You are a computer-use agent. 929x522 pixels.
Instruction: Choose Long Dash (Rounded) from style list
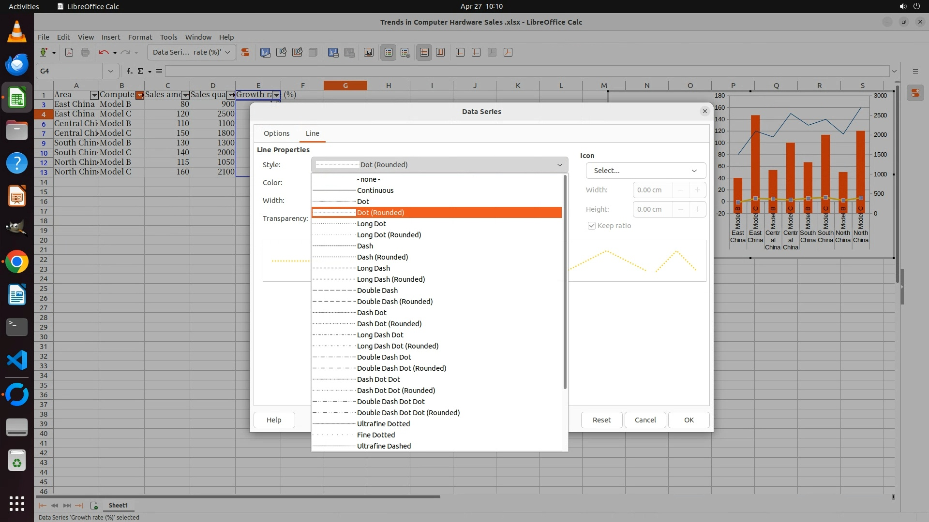390,279
